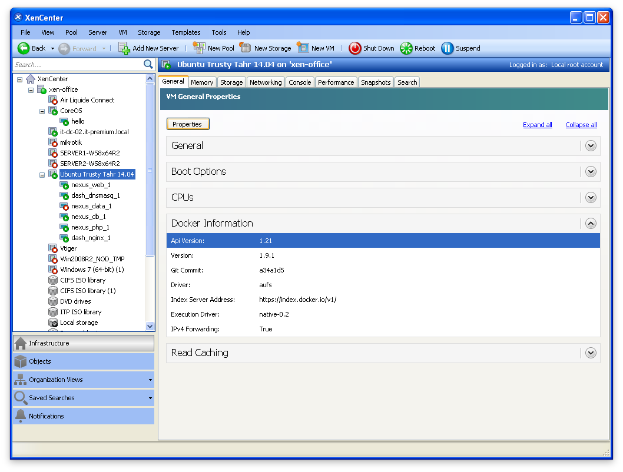Open the Saved Searches pane
This screenshot has height=472, width=623.
pos(84,398)
